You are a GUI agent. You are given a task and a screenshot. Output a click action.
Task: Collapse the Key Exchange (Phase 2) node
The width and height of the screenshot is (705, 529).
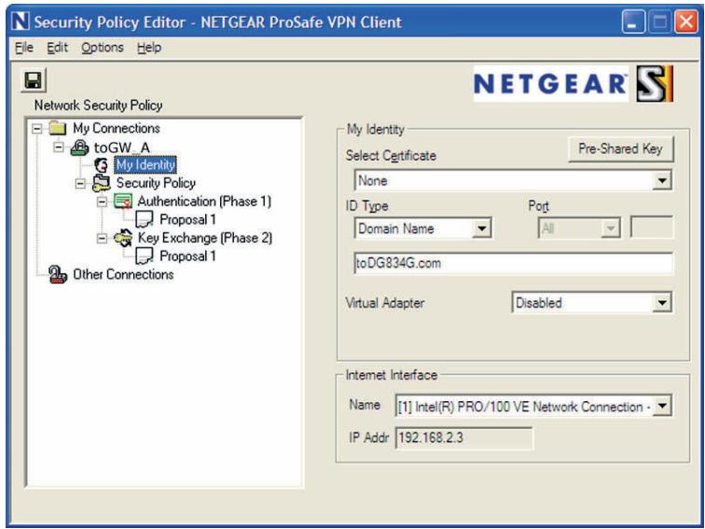[x=102, y=238]
